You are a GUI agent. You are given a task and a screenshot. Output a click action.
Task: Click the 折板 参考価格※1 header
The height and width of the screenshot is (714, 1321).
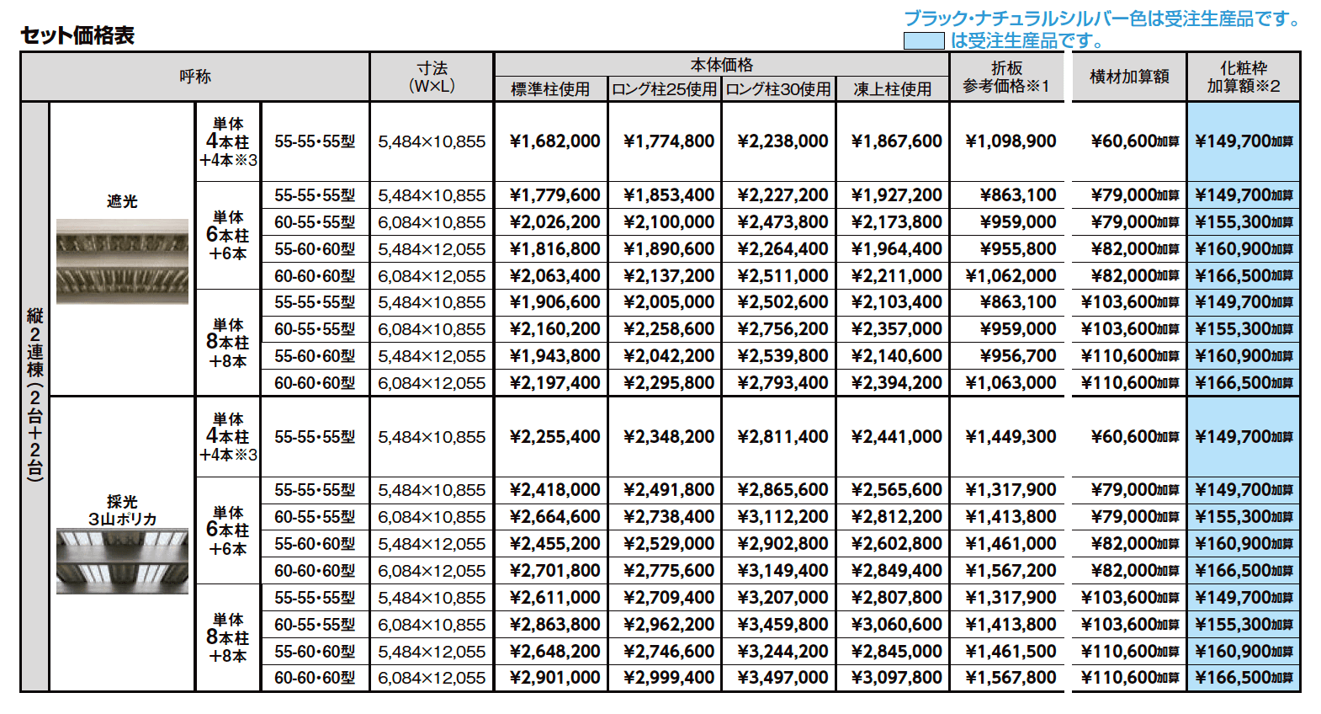click(1006, 77)
